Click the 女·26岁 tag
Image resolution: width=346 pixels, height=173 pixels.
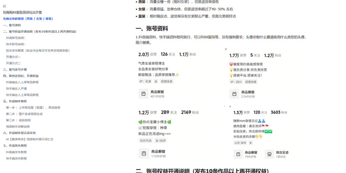pyautogui.click(x=160, y=141)
